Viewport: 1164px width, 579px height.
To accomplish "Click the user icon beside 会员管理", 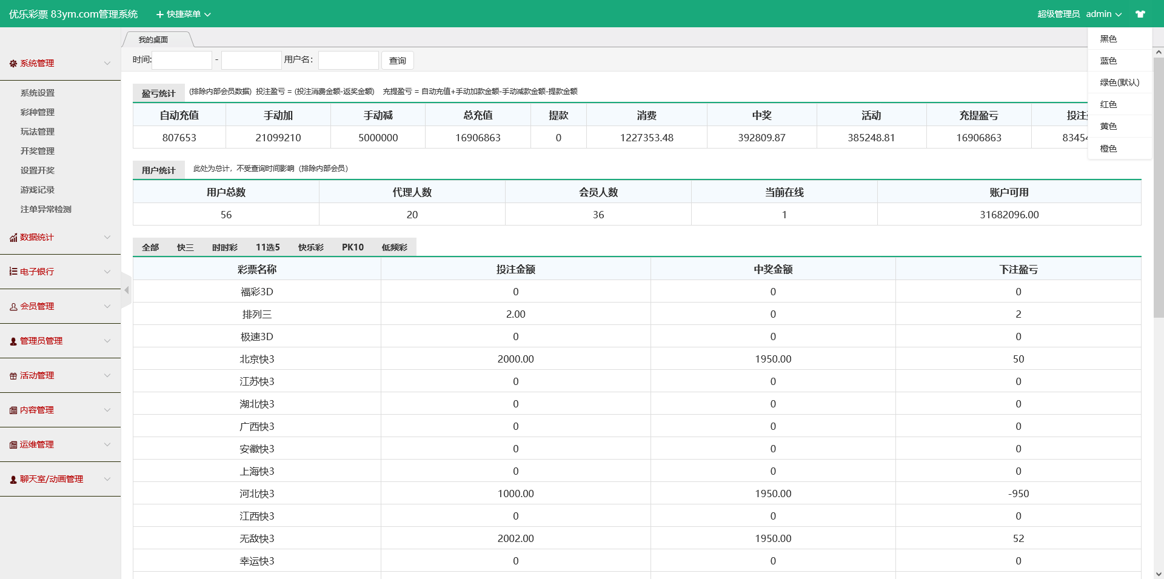I will tap(13, 307).
